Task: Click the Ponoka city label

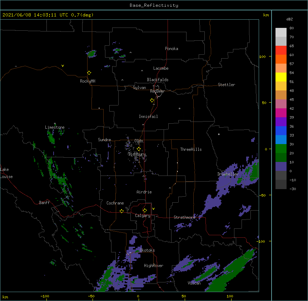Action: tap(172, 49)
